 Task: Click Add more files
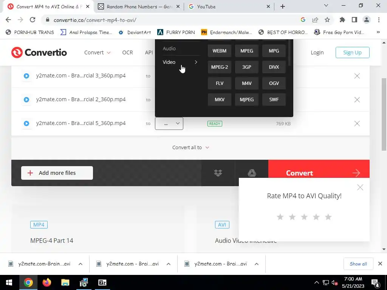tap(57, 173)
